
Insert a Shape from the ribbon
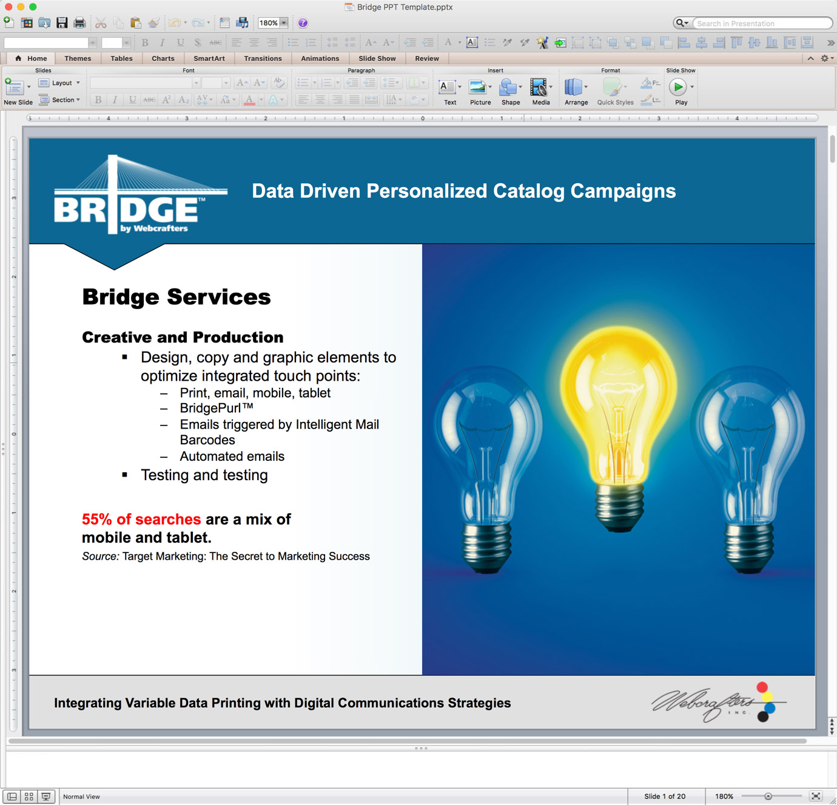coord(510,91)
